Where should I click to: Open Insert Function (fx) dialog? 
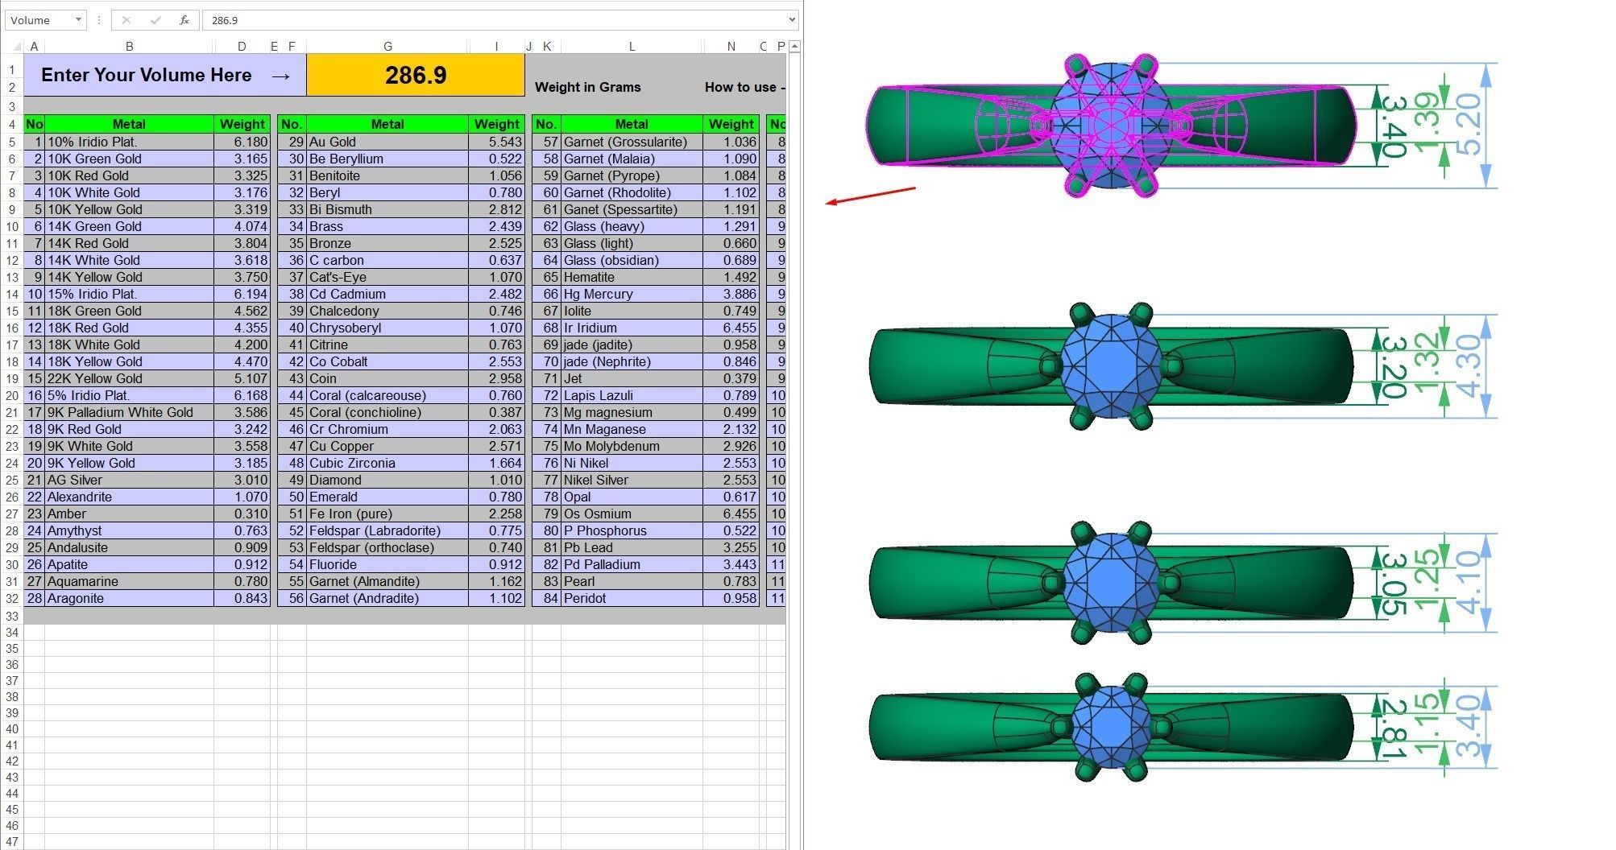(184, 20)
